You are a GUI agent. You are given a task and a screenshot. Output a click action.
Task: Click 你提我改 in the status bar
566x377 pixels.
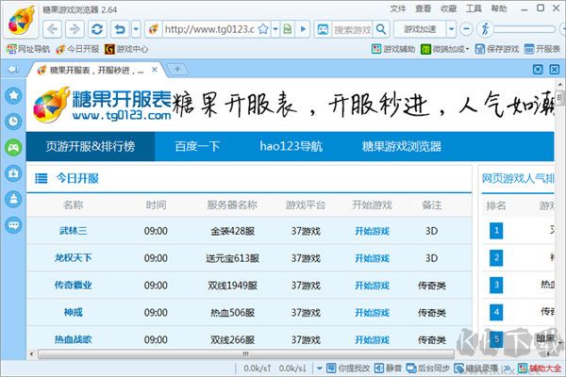(348, 368)
